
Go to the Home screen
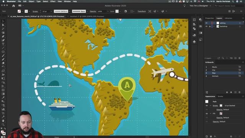point(14,6)
